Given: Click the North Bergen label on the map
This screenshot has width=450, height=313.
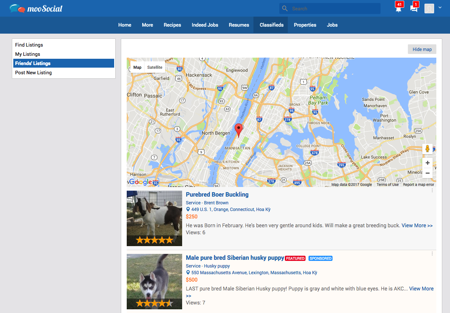Looking at the screenshot, I should tap(216, 133).
